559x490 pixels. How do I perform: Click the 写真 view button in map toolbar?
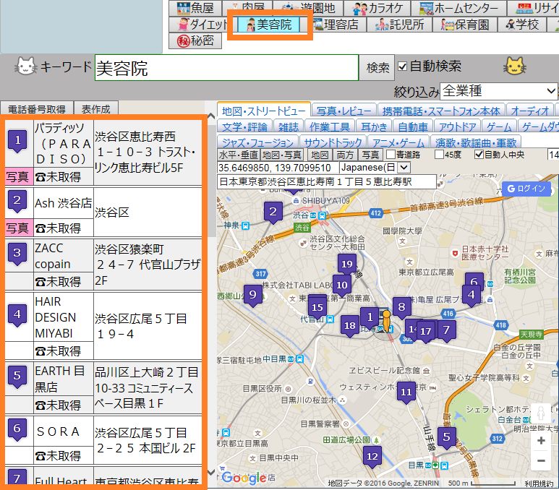[370, 155]
